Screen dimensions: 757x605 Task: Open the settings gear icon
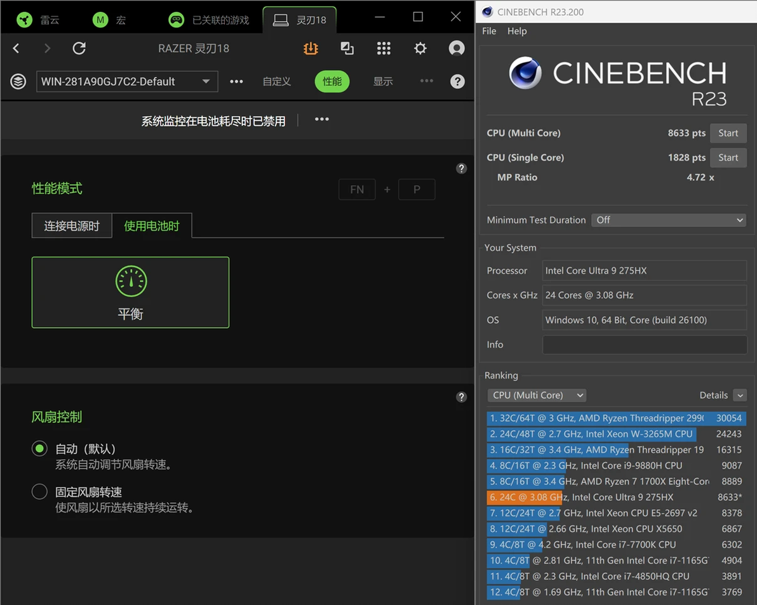pos(420,48)
